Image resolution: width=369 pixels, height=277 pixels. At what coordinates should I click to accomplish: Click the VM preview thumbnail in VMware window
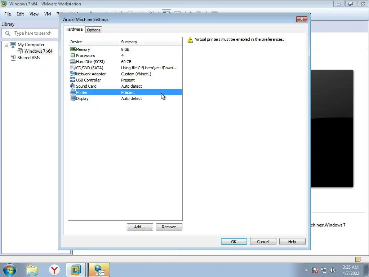click(332, 128)
